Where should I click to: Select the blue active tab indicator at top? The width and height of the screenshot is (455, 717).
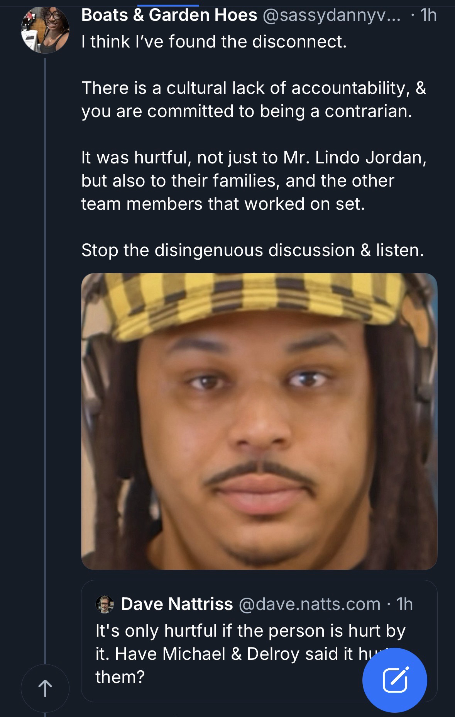pos(168,5)
